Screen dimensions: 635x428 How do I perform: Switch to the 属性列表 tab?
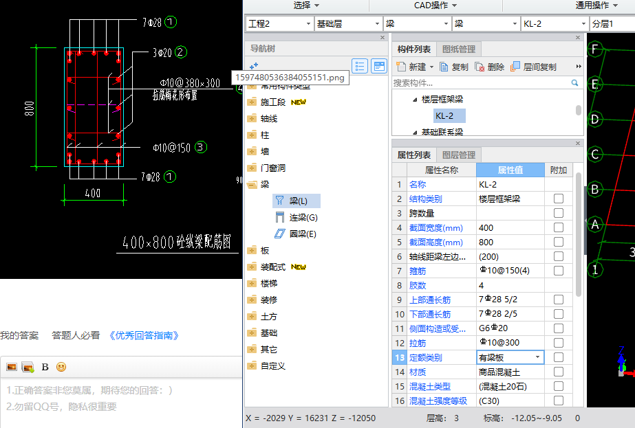(x=414, y=155)
